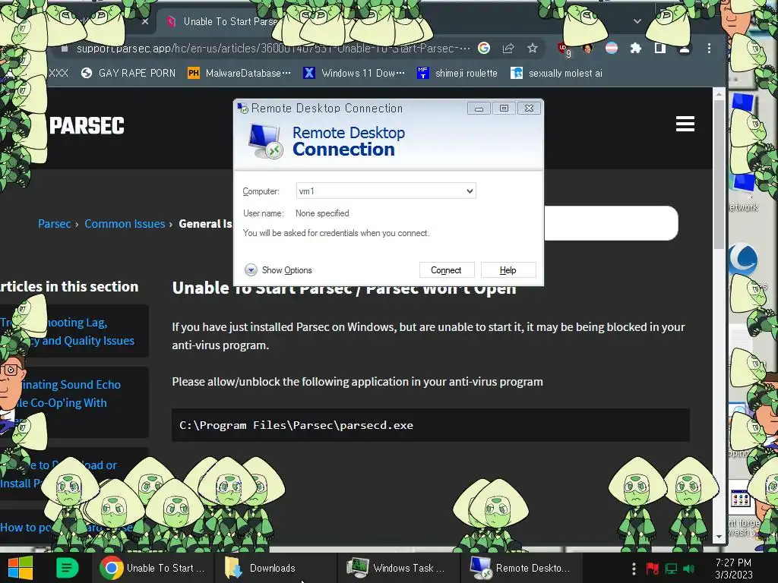This screenshot has height=583, width=778.
Task: Open the Parsec page hamburger menu
Action: click(685, 124)
